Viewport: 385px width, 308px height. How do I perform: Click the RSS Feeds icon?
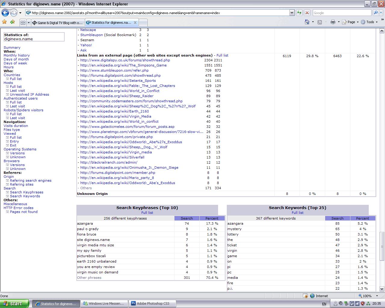[x=320, y=22]
